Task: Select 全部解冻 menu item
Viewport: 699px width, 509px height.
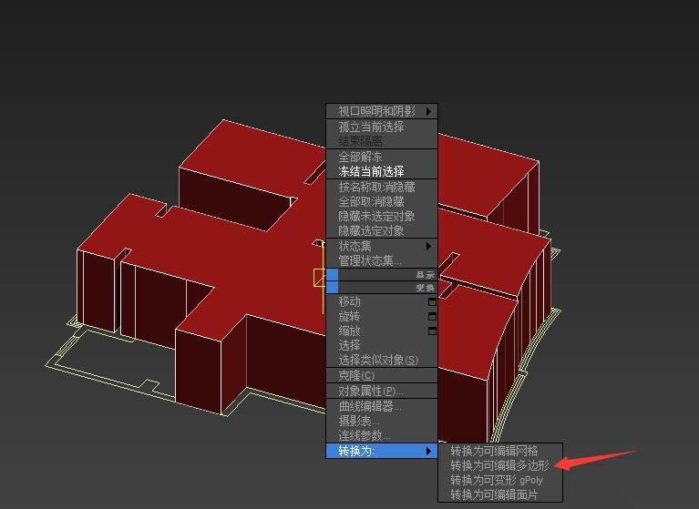Action: coord(382,157)
